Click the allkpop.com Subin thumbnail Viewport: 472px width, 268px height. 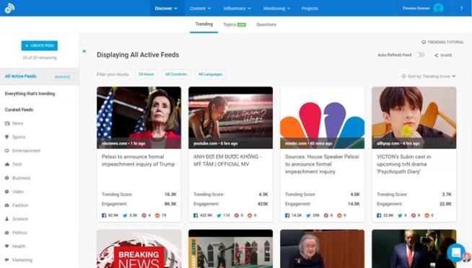click(414, 117)
